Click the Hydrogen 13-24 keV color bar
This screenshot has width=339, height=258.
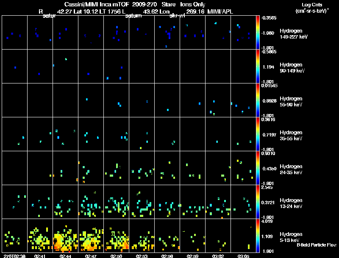tap(258, 202)
